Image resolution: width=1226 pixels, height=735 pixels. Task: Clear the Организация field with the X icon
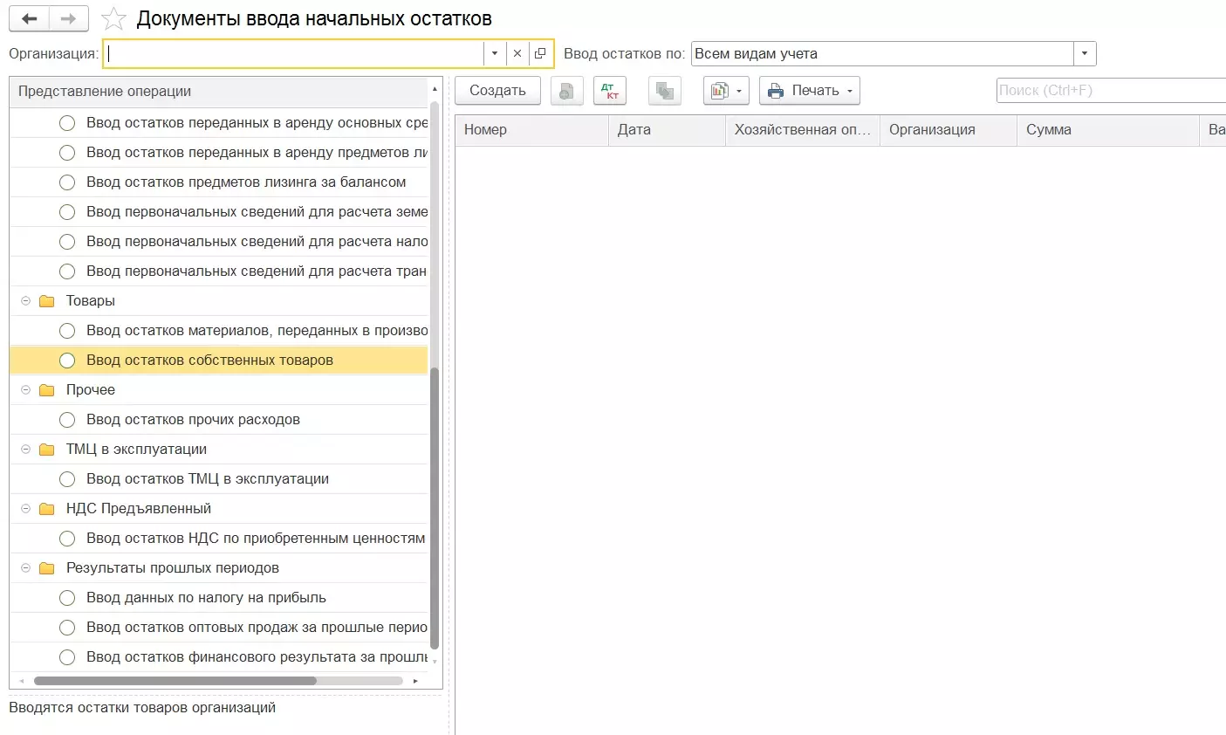coord(517,53)
